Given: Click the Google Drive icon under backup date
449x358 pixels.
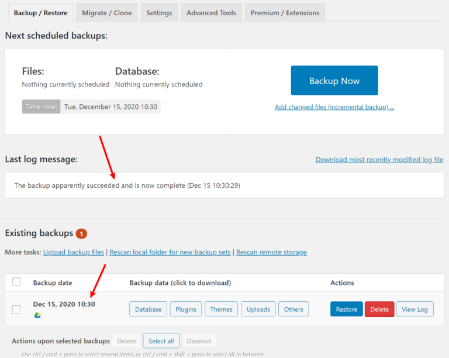Looking at the screenshot, I should point(37,315).
